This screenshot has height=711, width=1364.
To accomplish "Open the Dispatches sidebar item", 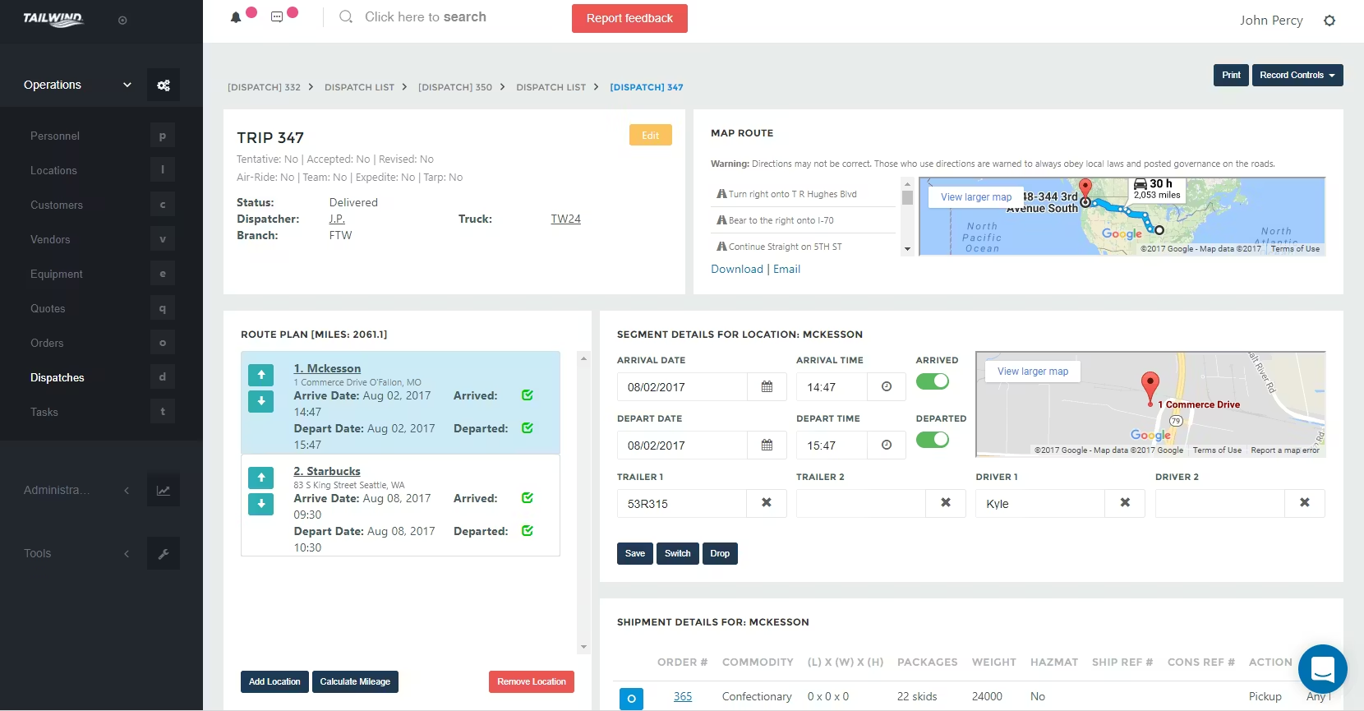I will coord(58,377).
